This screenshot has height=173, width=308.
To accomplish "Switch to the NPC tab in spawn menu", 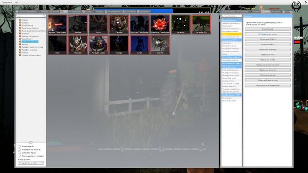I will pyautogui.click(x=64, y=12).
